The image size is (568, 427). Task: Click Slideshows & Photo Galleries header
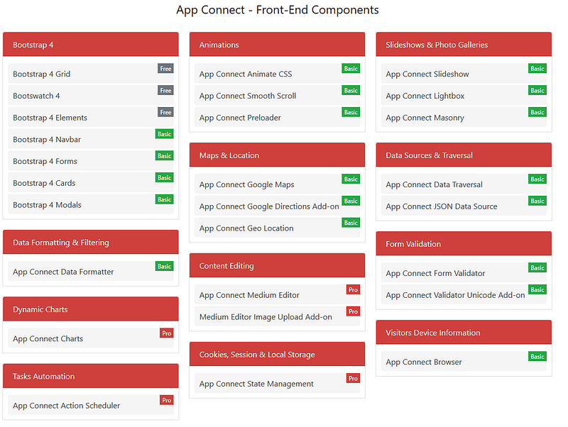[464, 45]
